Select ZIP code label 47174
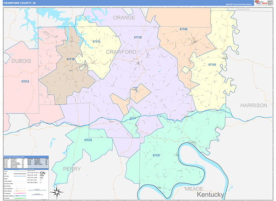Screen dimensions: 276x201 132,118
